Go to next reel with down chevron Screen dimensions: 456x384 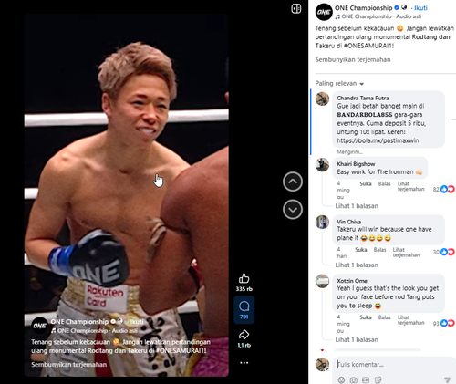(293, 210)
